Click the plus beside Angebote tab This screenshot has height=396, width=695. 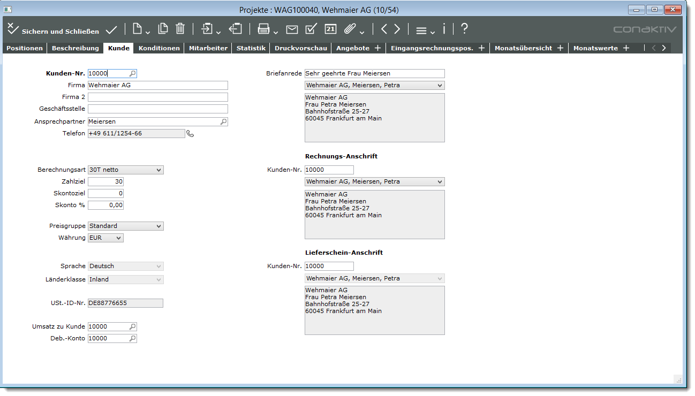[377, 48]
